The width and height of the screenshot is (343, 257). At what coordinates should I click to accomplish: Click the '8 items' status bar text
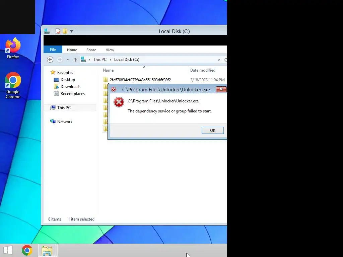[x=55, y=219]
